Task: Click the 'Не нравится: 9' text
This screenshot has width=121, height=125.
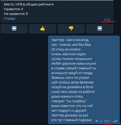Action: (x=16, y=14)
